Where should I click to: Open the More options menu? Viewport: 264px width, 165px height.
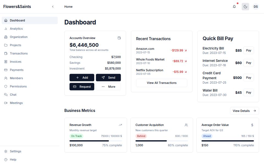(x=108, y=87)
